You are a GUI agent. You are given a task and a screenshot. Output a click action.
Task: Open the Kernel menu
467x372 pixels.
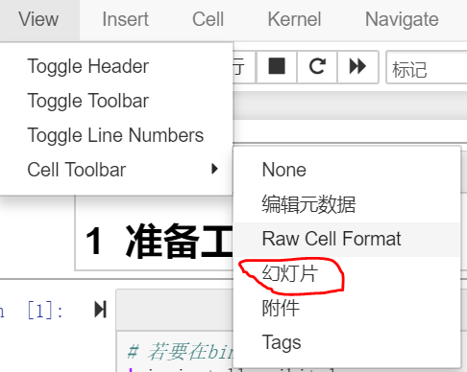coord(294,19)
